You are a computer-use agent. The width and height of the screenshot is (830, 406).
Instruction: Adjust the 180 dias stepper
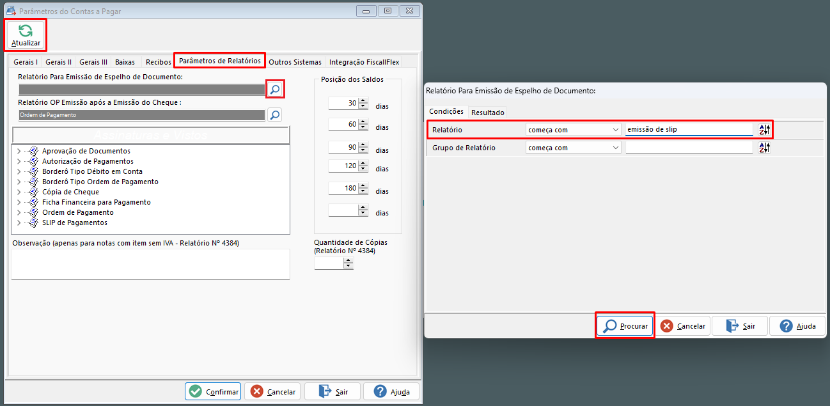(363, 188)
